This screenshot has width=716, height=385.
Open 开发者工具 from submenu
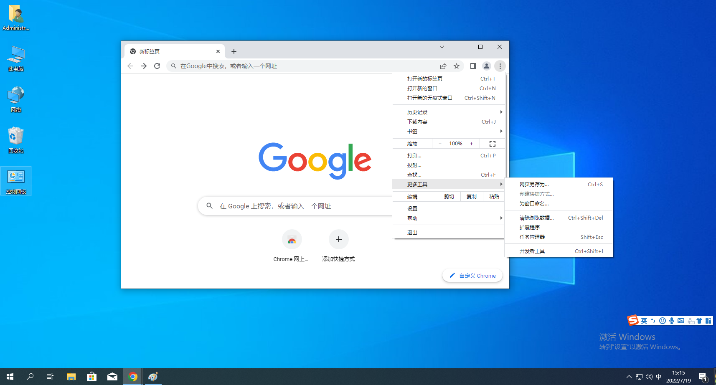559,251
